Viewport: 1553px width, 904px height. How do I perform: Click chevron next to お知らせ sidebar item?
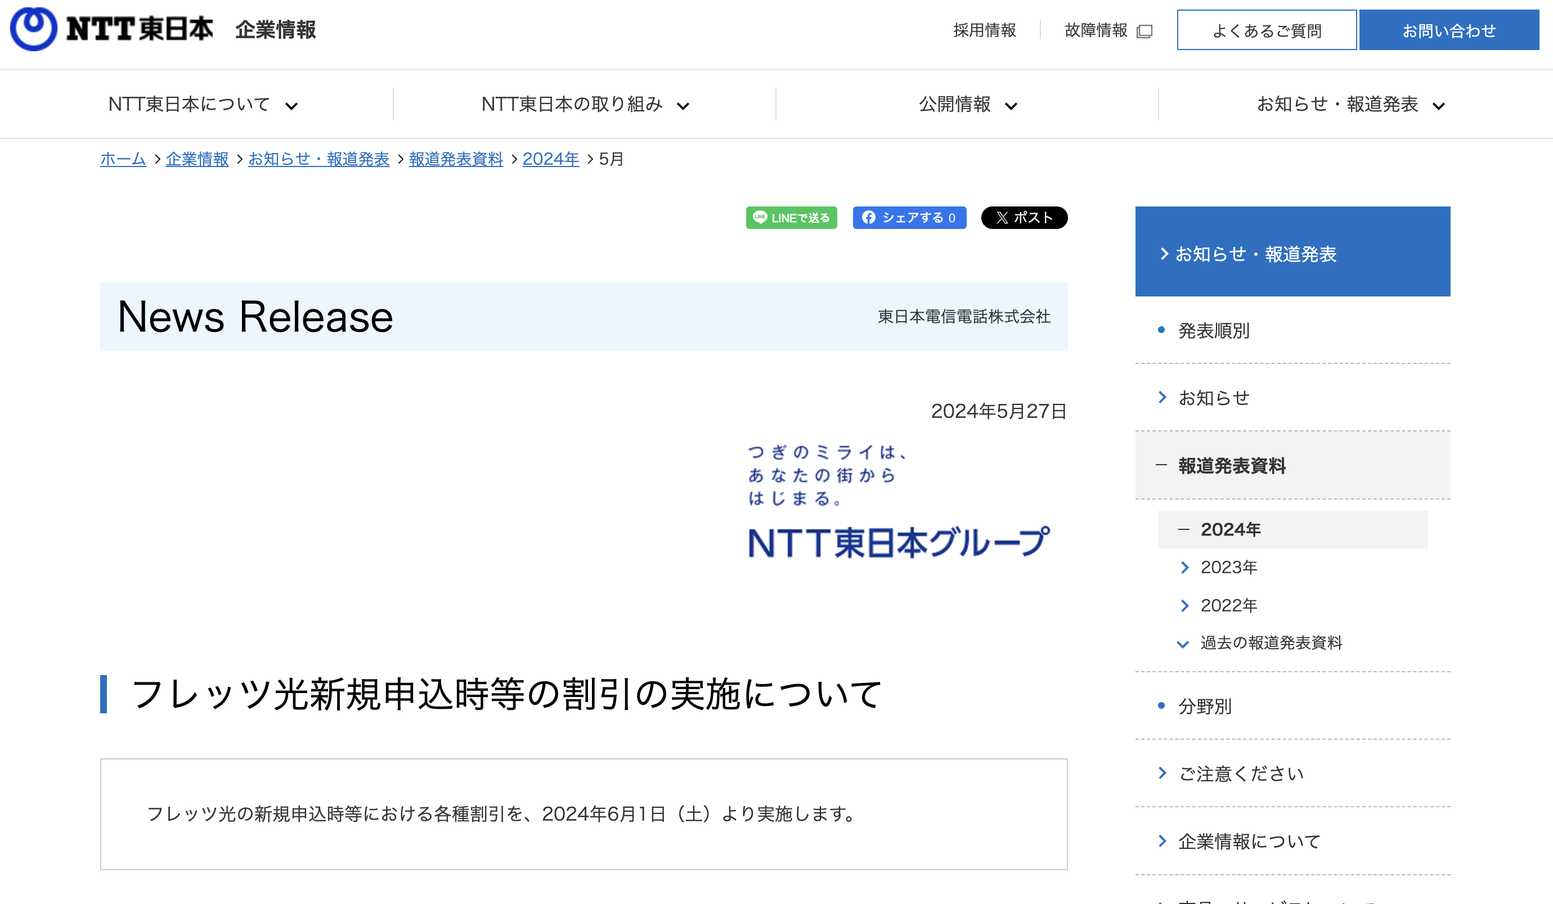click(1162, 398)
